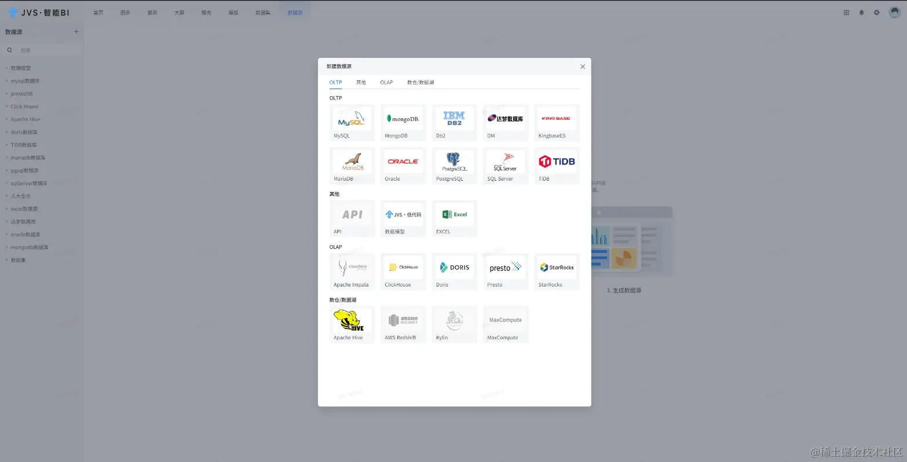Select the ClickHouse data source card

tap(403, 272)
